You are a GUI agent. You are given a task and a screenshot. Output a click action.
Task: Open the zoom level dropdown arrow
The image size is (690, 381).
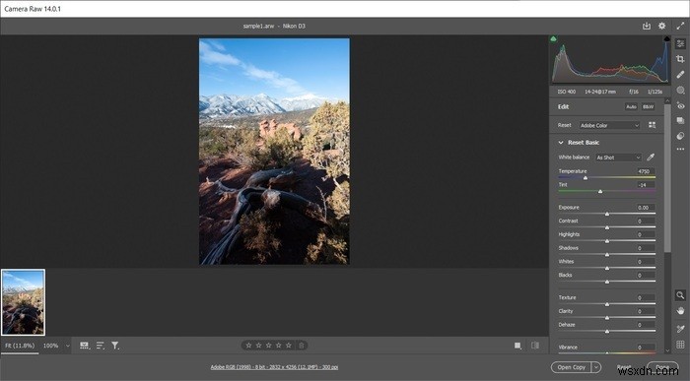click(x=68, y=346)
